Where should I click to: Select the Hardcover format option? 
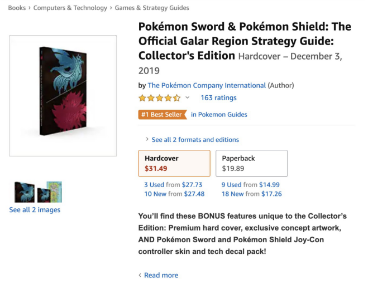174,163
